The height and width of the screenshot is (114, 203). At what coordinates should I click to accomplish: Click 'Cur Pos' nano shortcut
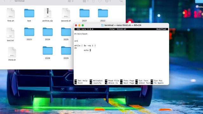coord(158,81)
